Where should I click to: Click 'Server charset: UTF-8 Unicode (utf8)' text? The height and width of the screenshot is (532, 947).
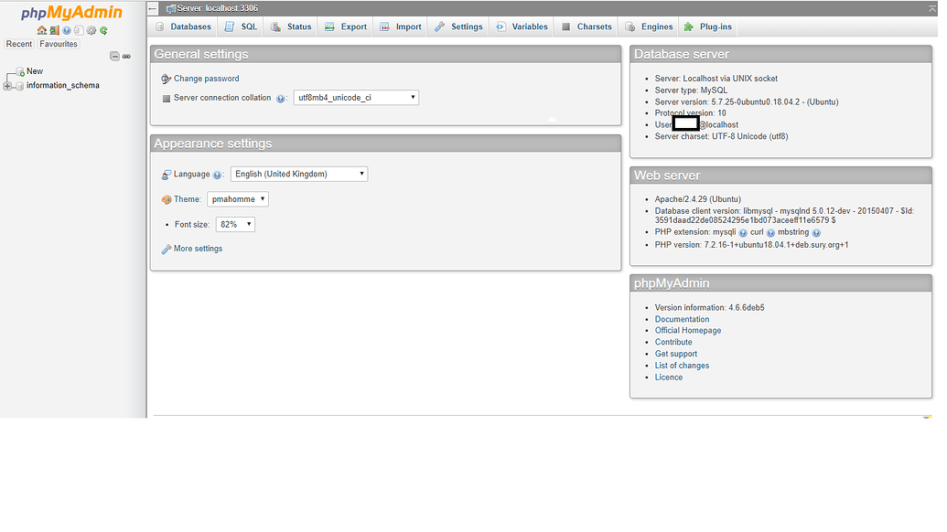click(x=721, y=136)
